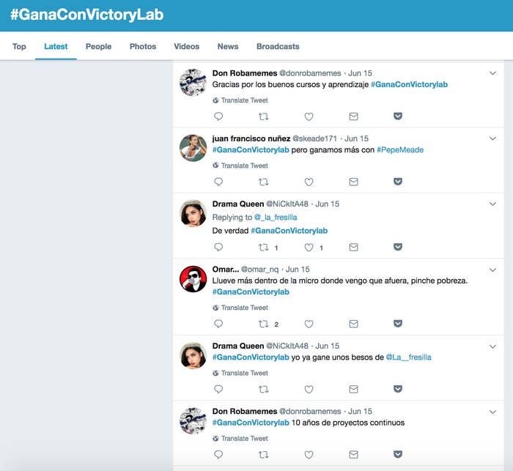Viewport: 513px width, 471px height.
Task: Open @_la_fresilla mention in reply line
Action: 276,217
